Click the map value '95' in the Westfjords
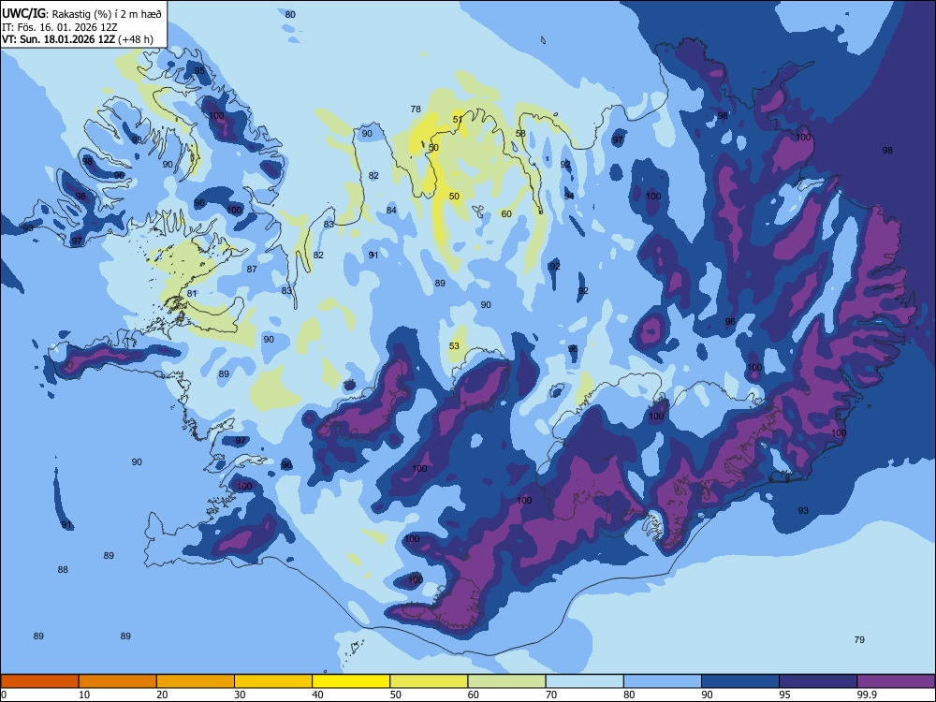This screenshot has height=702, width=936. [199, 70]
